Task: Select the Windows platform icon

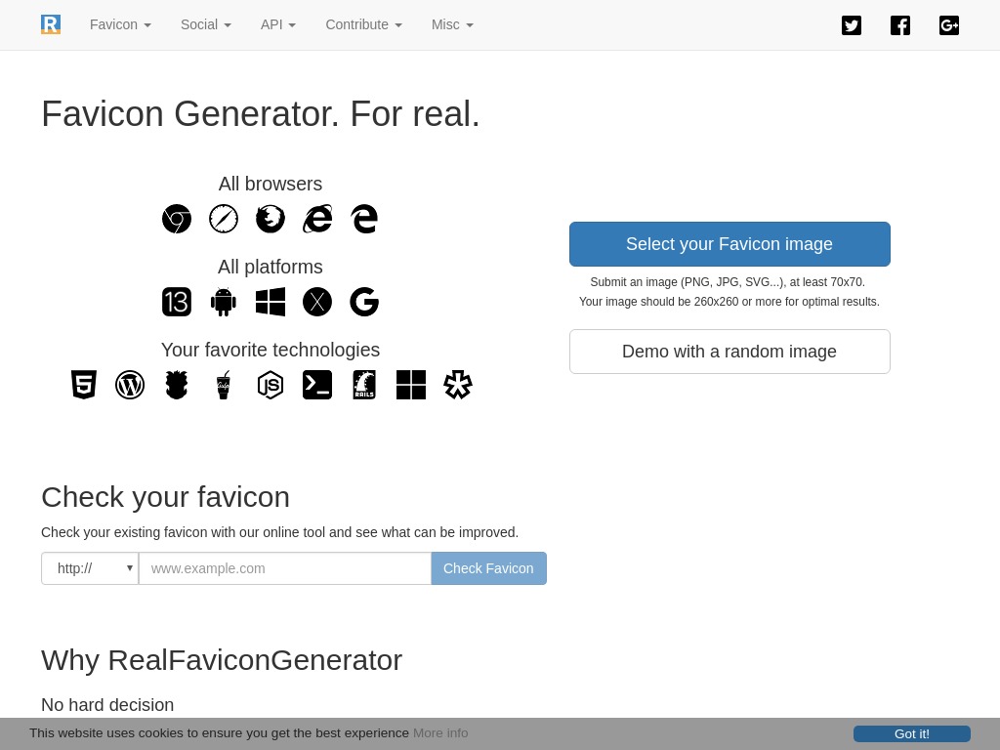Action: tap(271, 302)
